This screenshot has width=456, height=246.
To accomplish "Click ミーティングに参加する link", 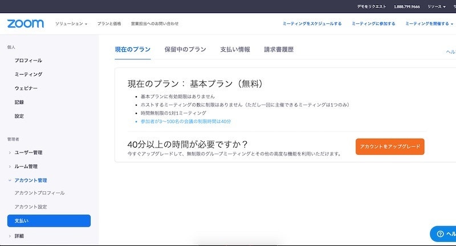I will pos(373,24).
